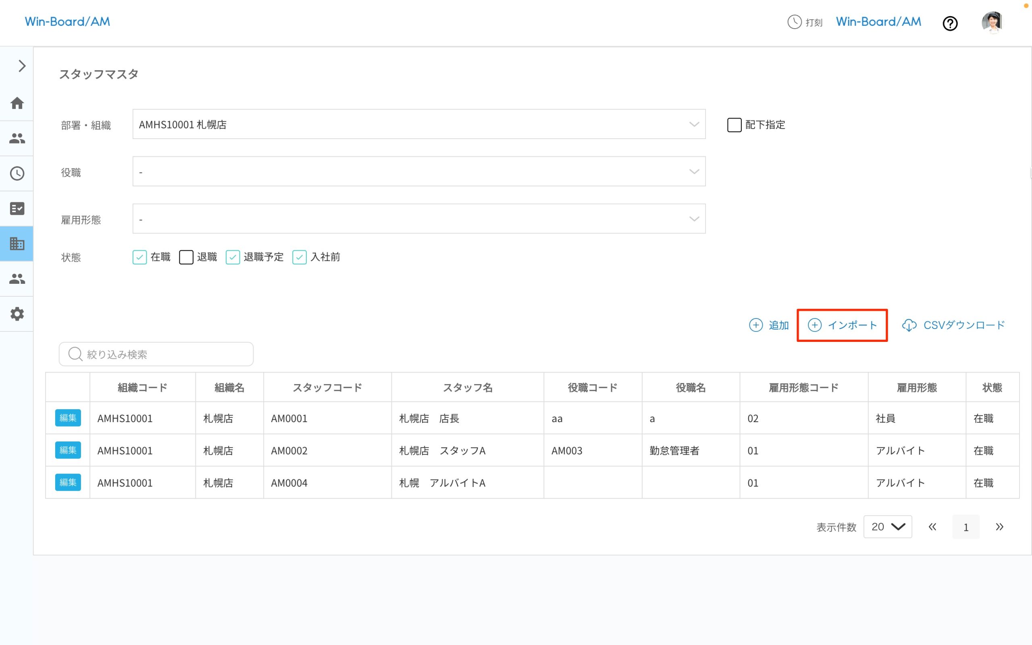
Task: Open the user avatar menu
Action: point(992,22)
